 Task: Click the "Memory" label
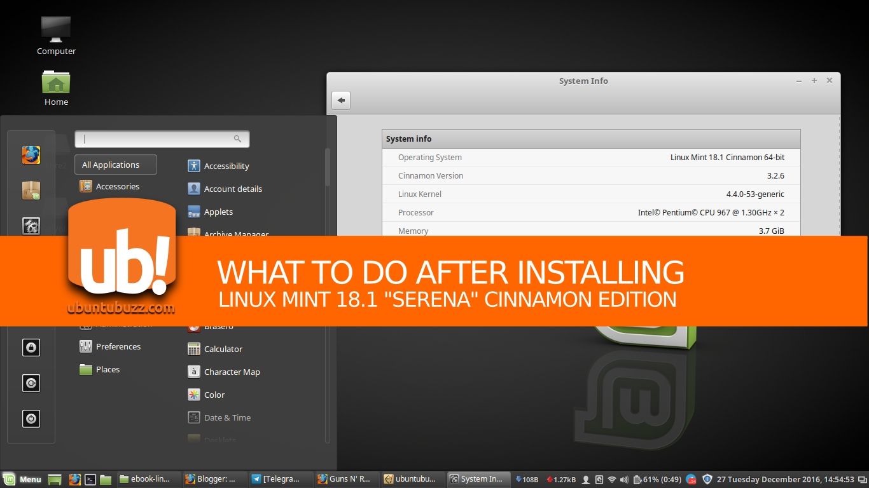414,231
